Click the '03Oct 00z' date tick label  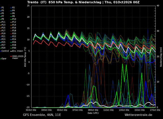click(x=47, y=110)
